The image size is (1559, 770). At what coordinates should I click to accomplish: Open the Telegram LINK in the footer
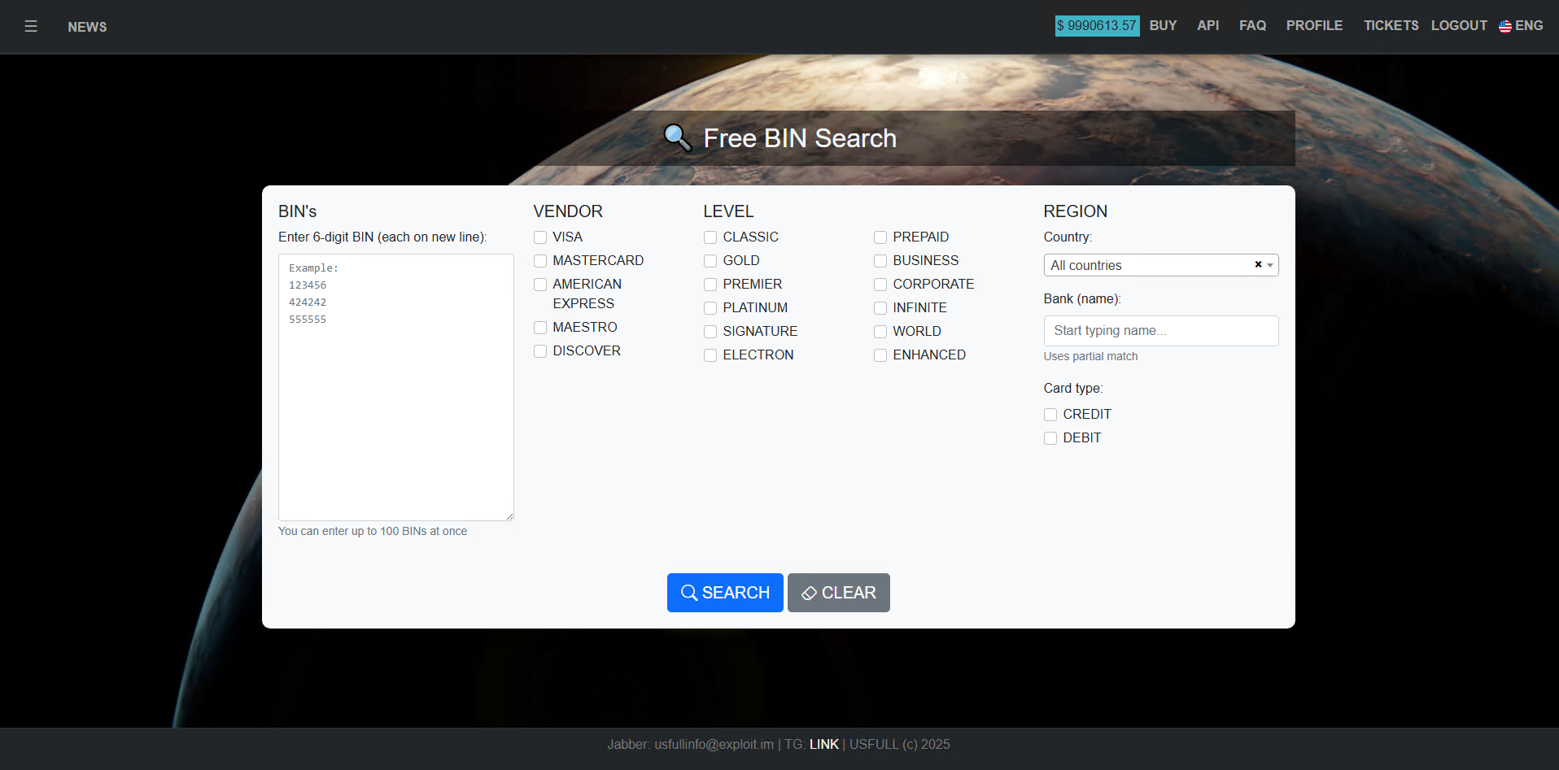coord(824,744)
